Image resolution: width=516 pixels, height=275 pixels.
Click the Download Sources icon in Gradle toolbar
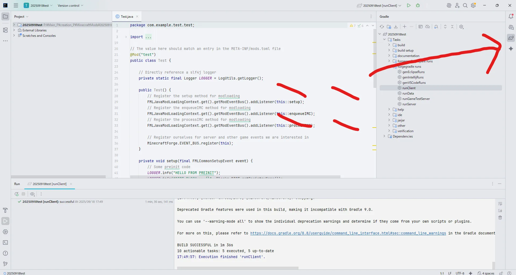(x=396, y=27)
